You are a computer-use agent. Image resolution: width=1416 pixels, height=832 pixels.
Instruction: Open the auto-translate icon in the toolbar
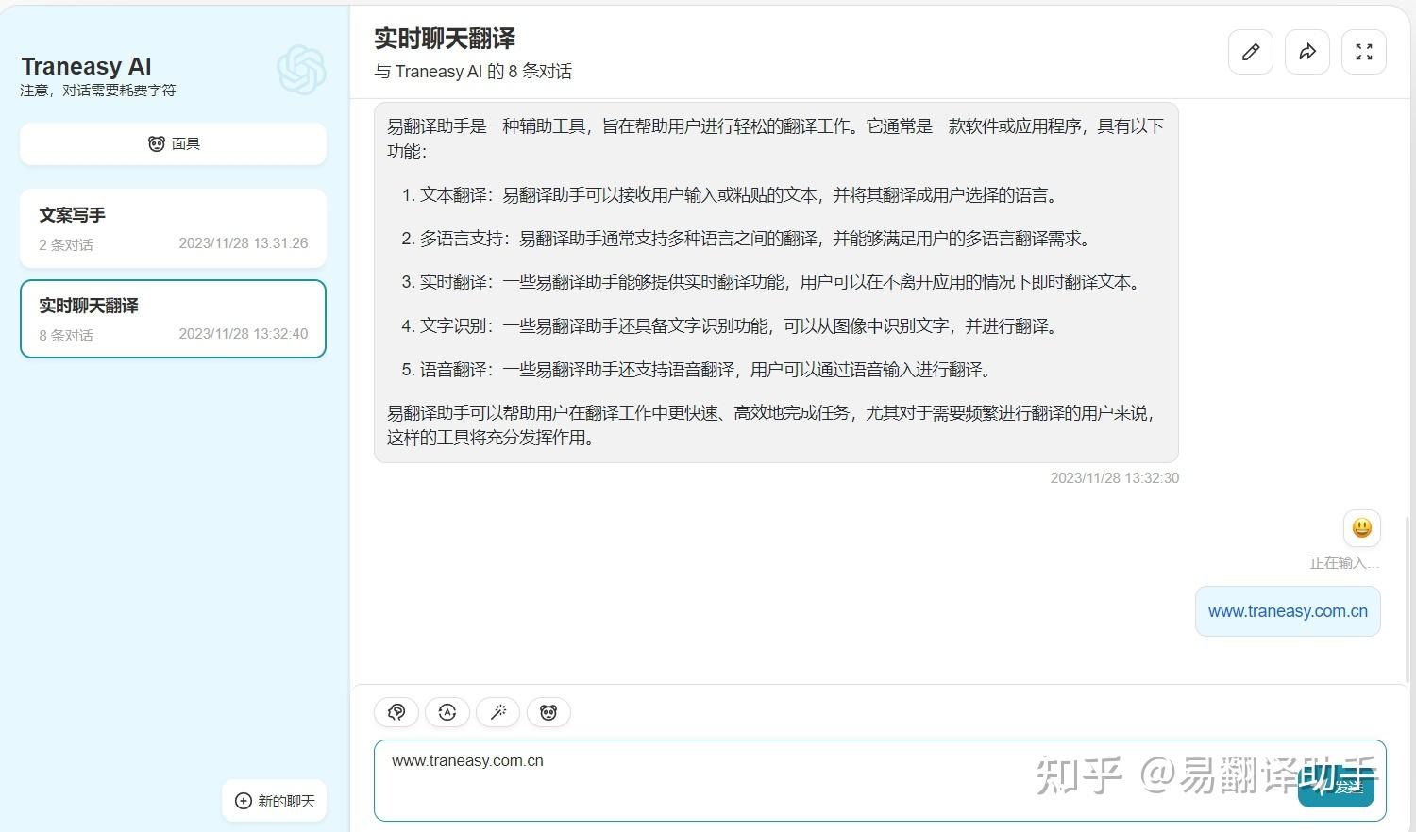point(447,712)
